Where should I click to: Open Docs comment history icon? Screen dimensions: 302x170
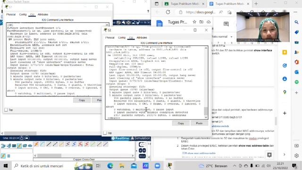[226, 24]
